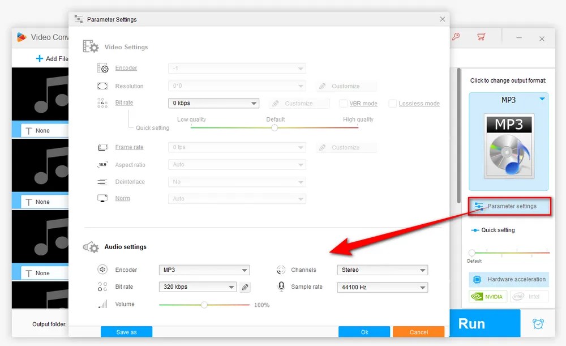Viewport: 566px width, 346px height.
Task: Click the Aspect ratio 16:9 icon
Action: [x=102, y=165]
